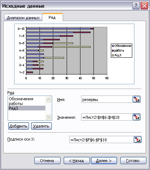Screen dimensions: 150x170
Task: Open the help question mark button
Action: [x=136, y=6]
